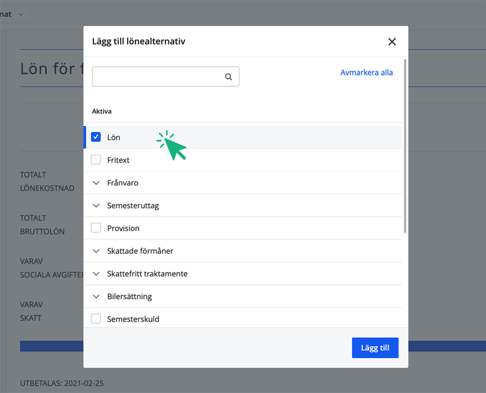Expand the Skattefritt traktamente chevron

(96, 274)
